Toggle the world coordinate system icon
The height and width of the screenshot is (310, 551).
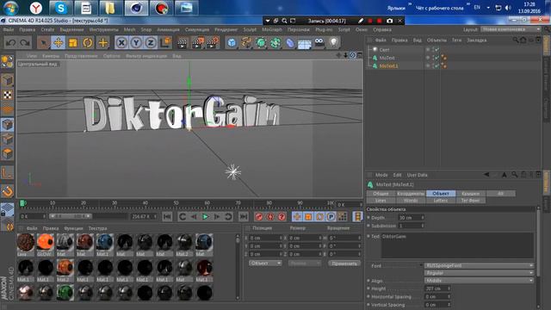click(x=165, y=43)
